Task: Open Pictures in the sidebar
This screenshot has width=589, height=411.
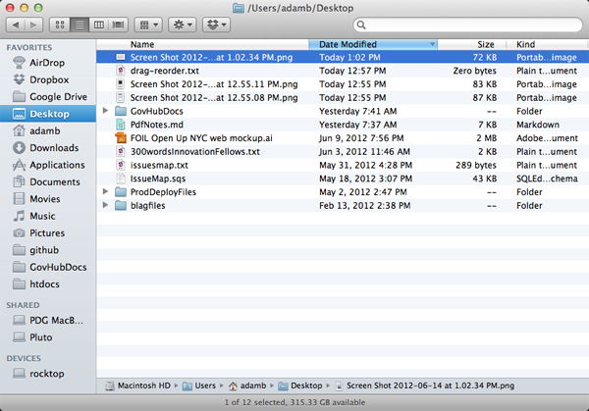Action: 48,233
